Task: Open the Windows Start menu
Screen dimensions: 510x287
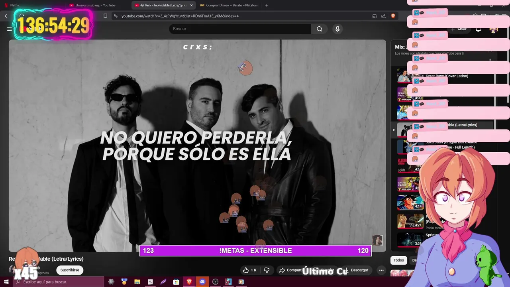Action: pos(6,282)
